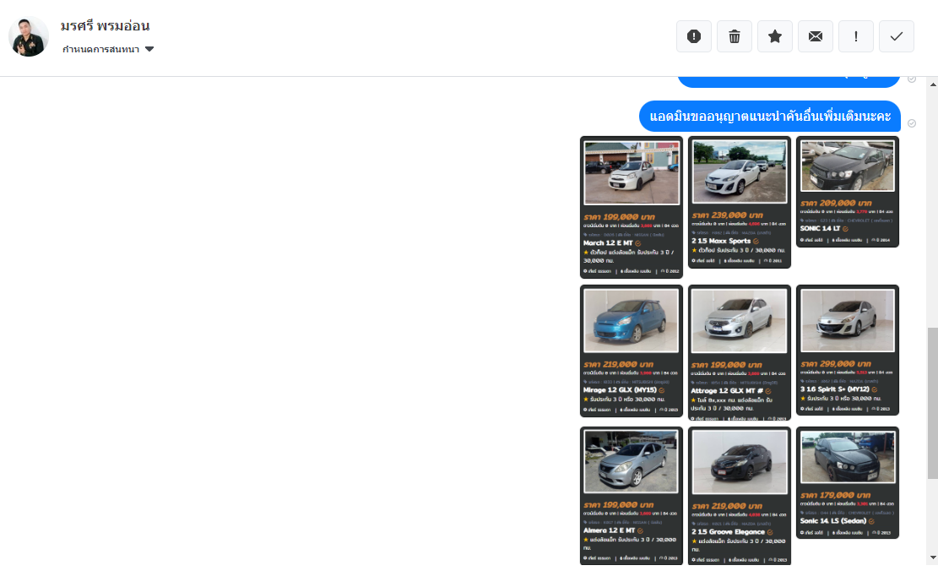938x571 pixels.
Task: Click delivered check beside แอดมินขออนุญาต message
Action: pyautogui.click(x=912, y=123)
